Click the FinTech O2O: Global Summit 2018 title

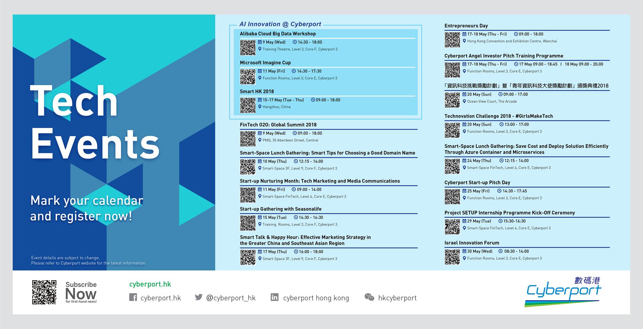pyautogui.click(x=278, y=125)
